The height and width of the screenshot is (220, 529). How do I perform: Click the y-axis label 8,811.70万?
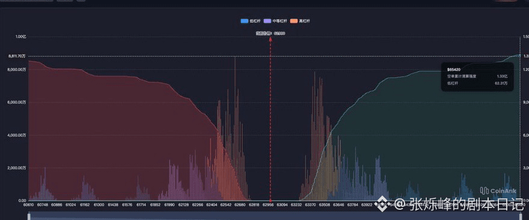(x=17, y=56)
